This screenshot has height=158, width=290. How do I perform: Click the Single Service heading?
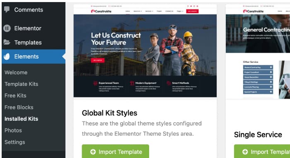click(258, 135)
